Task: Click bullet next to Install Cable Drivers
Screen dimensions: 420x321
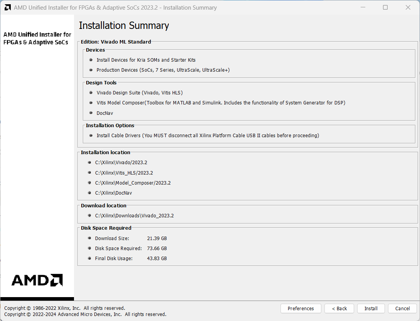Action: [91, 135]
